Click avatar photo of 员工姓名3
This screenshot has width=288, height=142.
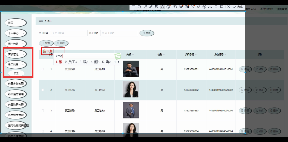[x=131, y=110]
